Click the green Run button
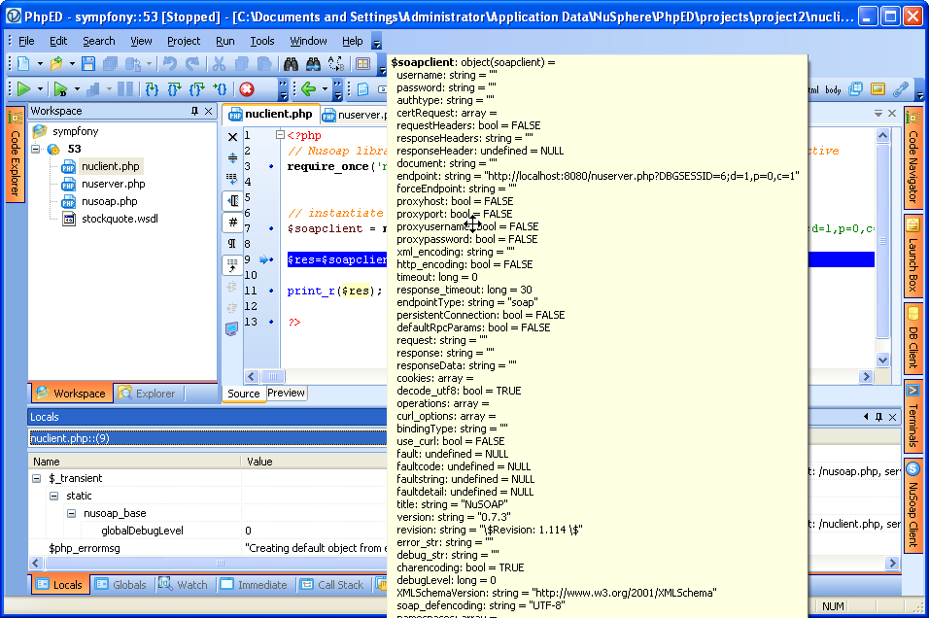This screenshot has width=929, height=618. coord(23,89)
